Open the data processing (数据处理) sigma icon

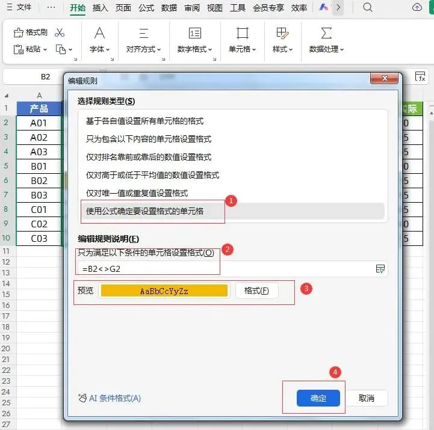pos(326,33)
